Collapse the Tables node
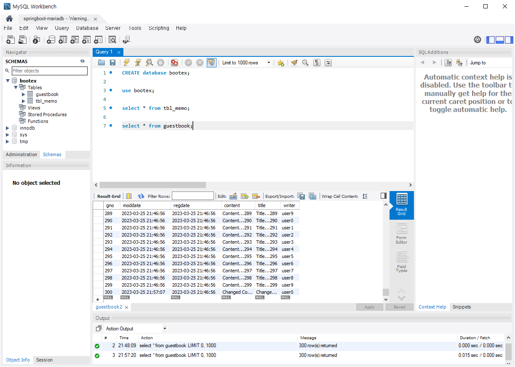The width and height of the screenshot is (515, 367). [x=16, y=88]
